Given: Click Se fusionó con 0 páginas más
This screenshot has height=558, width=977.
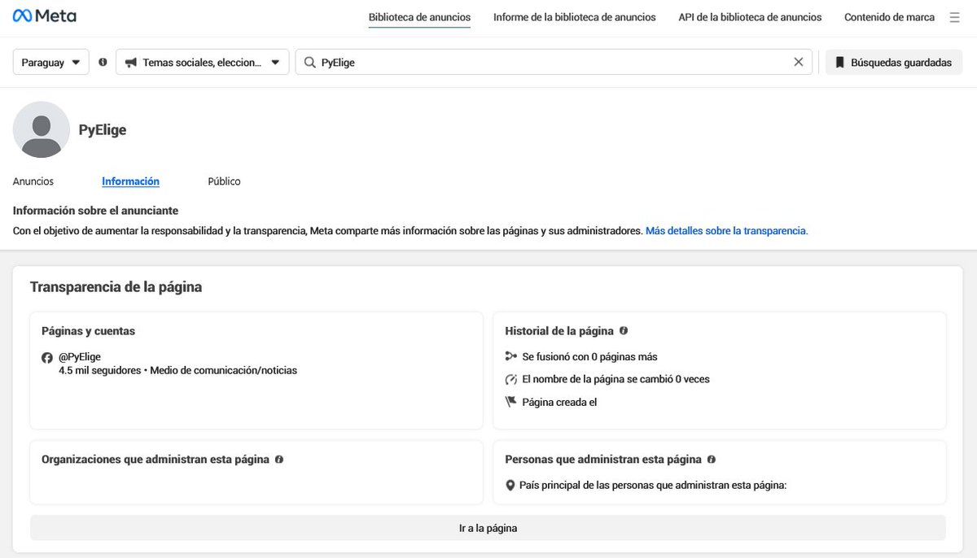Looking at the screenshot, I should pos(589,356).
